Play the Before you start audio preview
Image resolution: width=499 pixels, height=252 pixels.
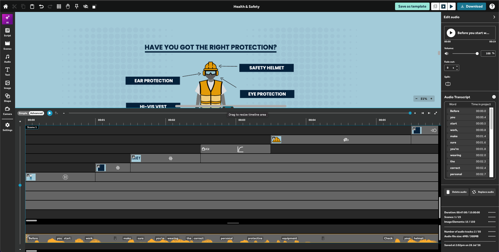(x=451, y=33)
